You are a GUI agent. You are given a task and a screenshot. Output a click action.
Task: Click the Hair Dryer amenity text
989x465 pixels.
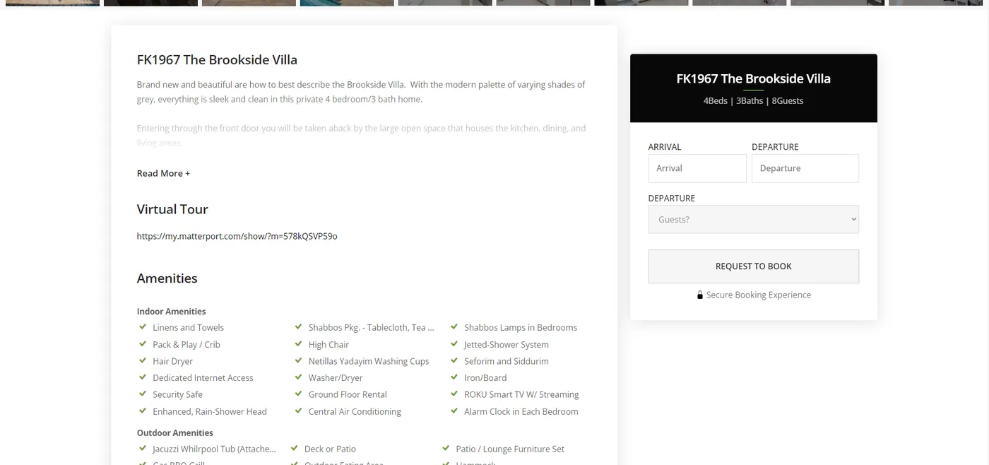173,361
